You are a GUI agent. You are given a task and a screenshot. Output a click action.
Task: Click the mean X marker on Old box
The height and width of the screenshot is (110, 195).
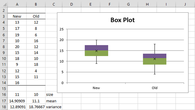coord(155,59)
